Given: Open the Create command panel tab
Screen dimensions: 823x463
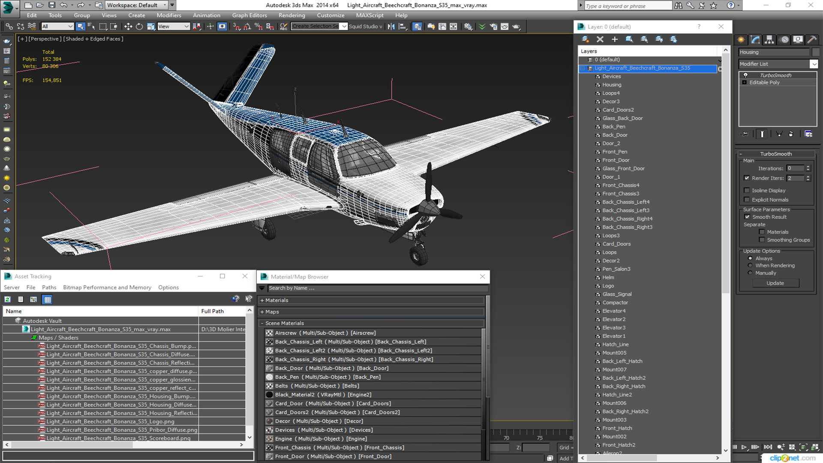Looking at the screenshot, I should tap(741, 39).
